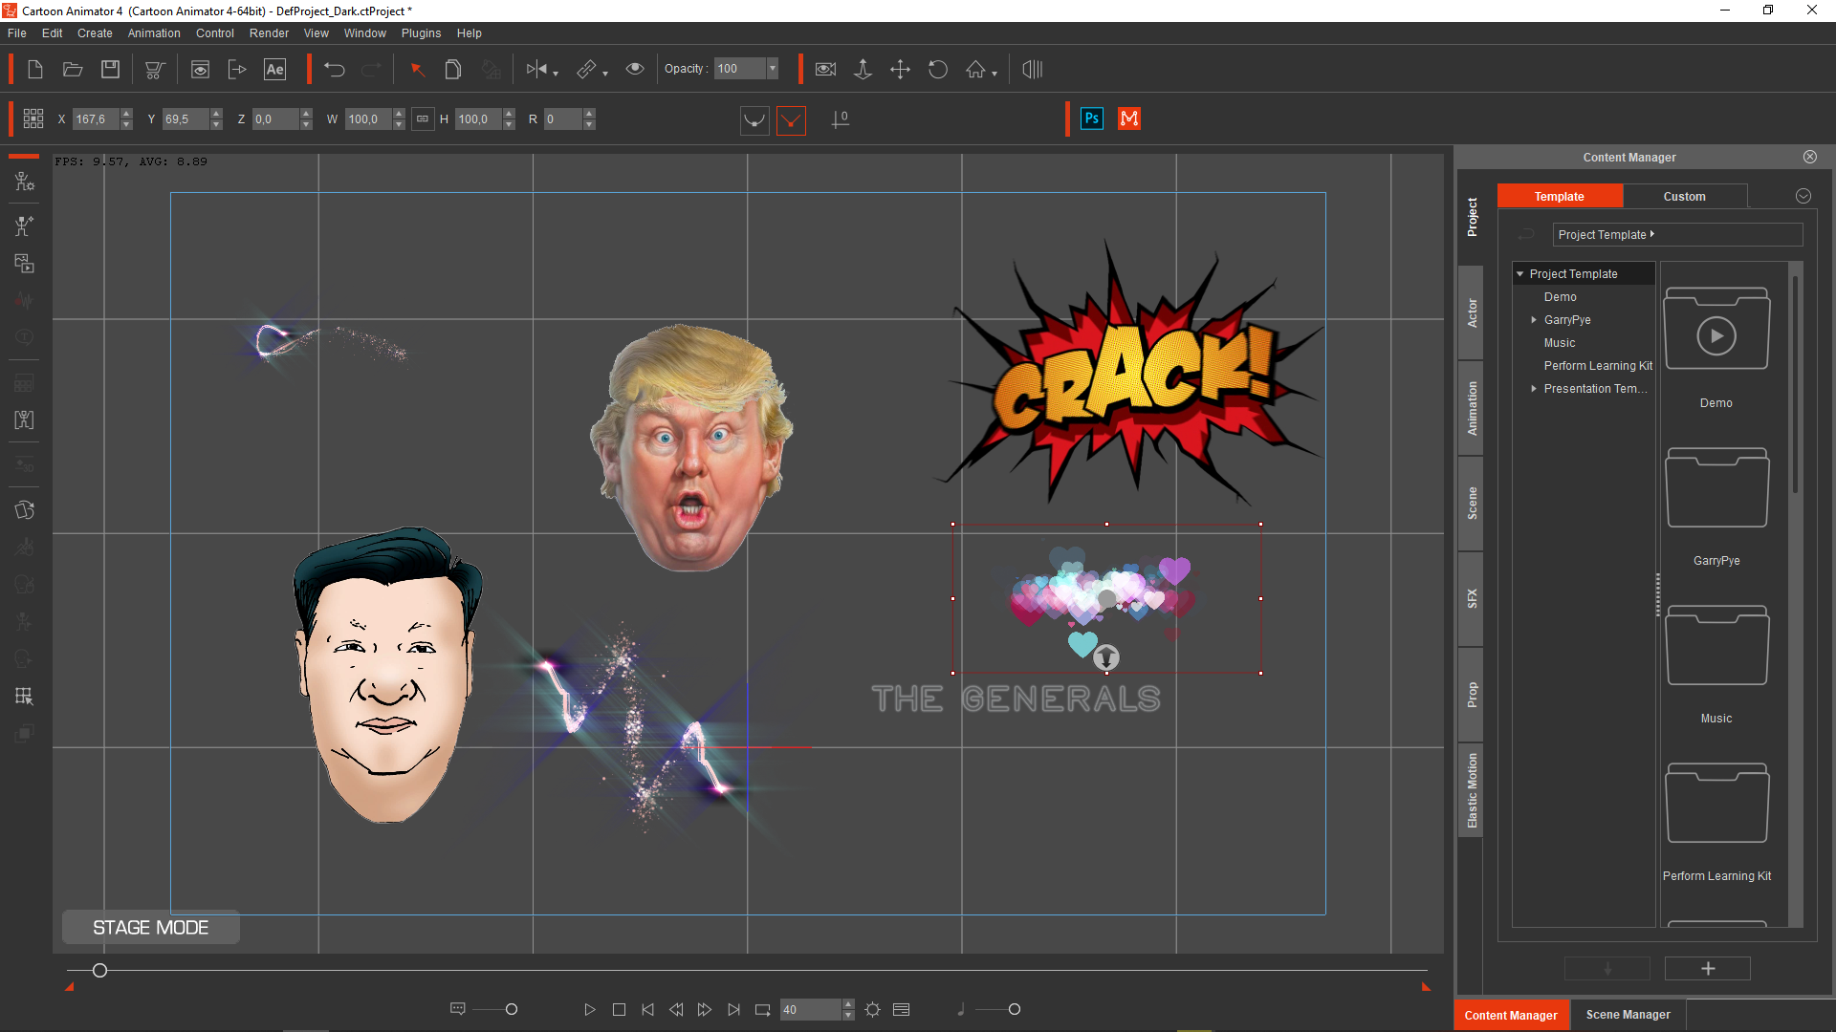Open the Actor composer sidebar icon

pos(25,182)
